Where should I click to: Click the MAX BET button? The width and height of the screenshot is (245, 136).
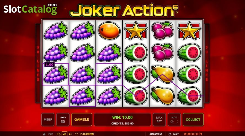tap(159, 120)
